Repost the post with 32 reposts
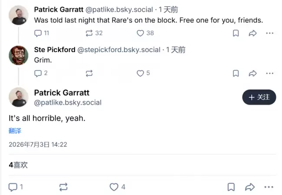This screenshot has height=195, width=282. pyautogui.click(x=94, y=33)
